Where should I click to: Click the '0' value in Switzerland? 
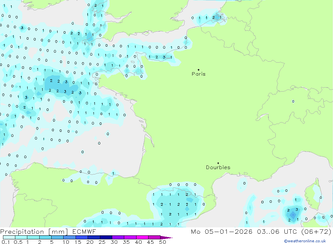(293, 102)
